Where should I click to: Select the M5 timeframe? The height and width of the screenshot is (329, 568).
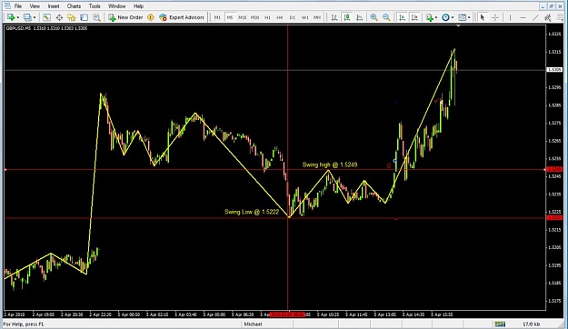tap(230, 17)
